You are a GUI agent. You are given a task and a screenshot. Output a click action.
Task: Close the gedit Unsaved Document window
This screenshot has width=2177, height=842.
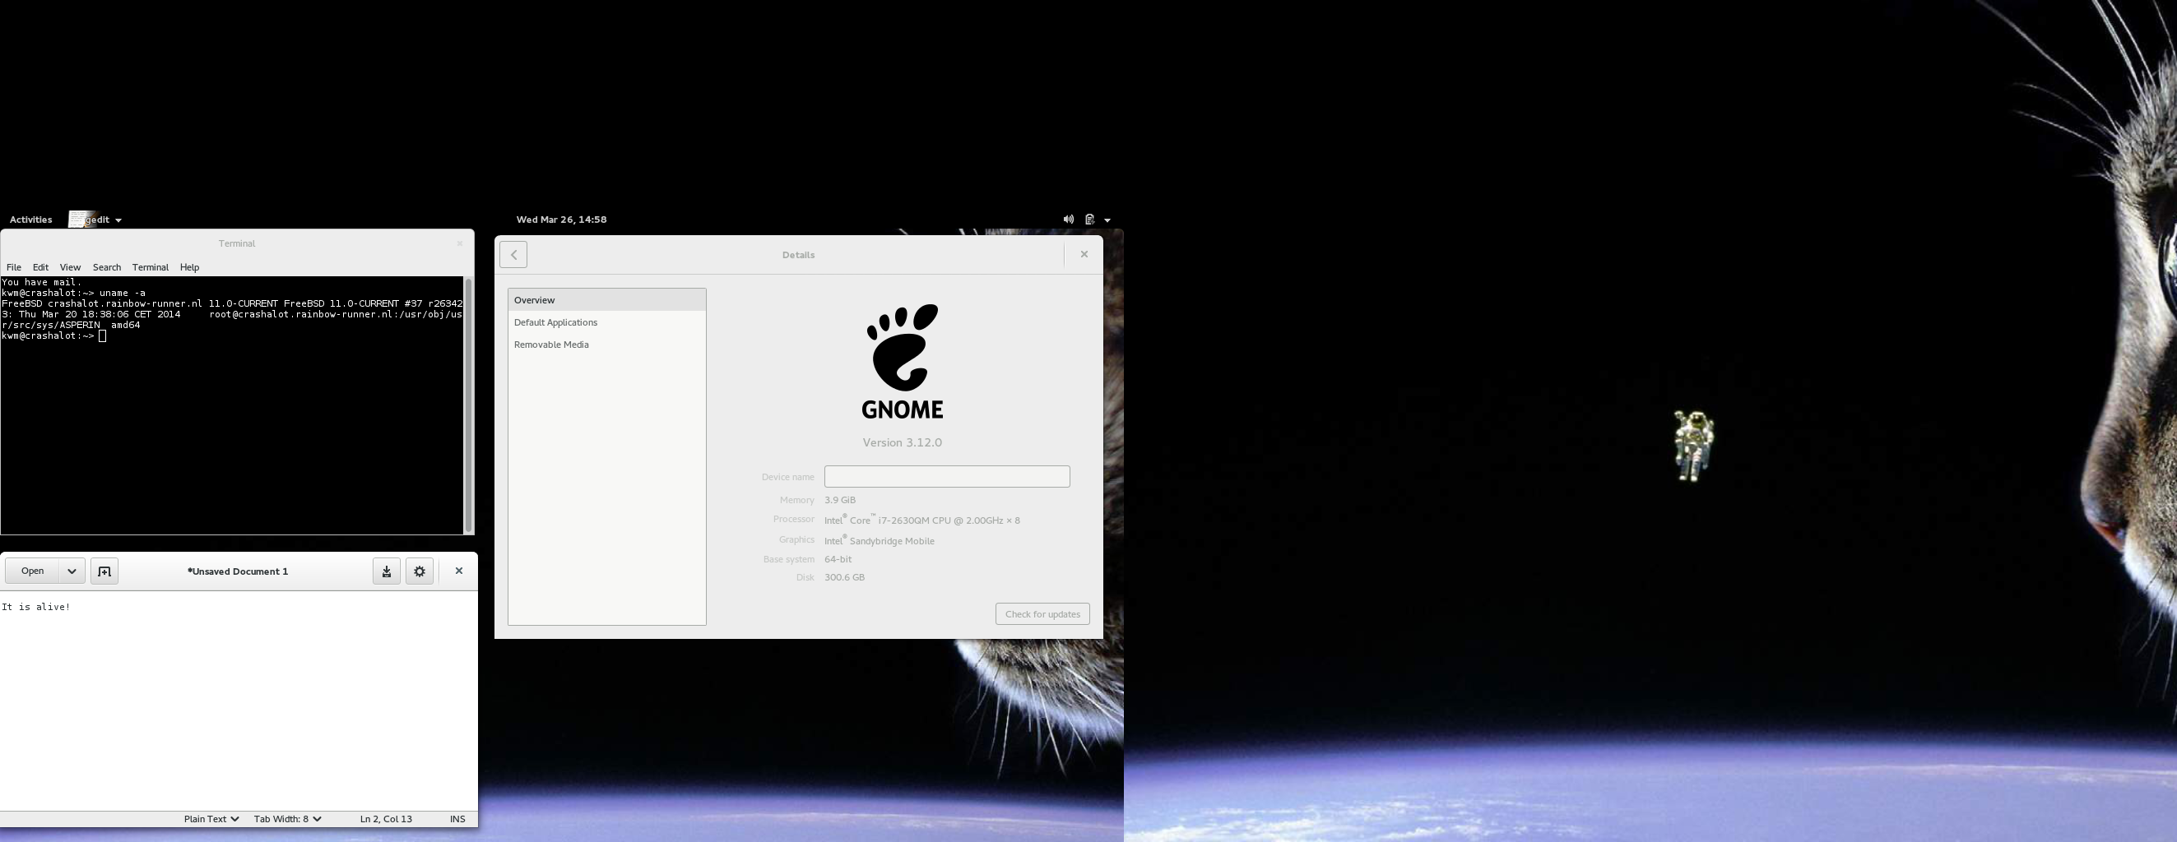[x=459, y=571]
